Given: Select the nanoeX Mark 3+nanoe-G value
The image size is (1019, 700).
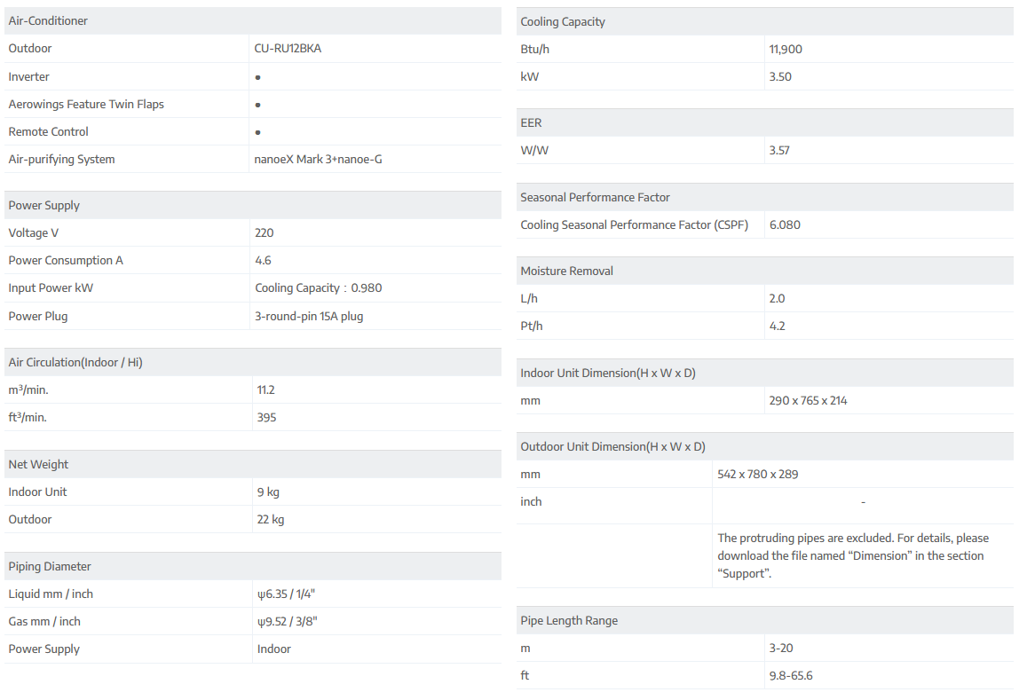Looking at the screenshot, I should [x=318, y=160].
